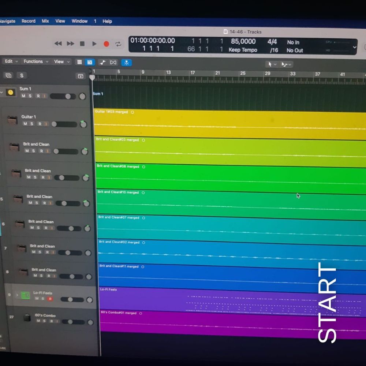
Task: Open the View menu in menu bar
Action: click(x=60, y=21)
